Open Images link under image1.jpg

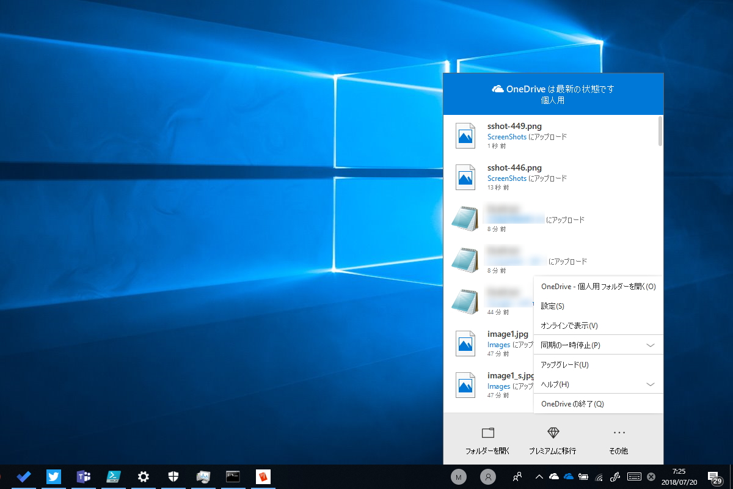(498, 345)
